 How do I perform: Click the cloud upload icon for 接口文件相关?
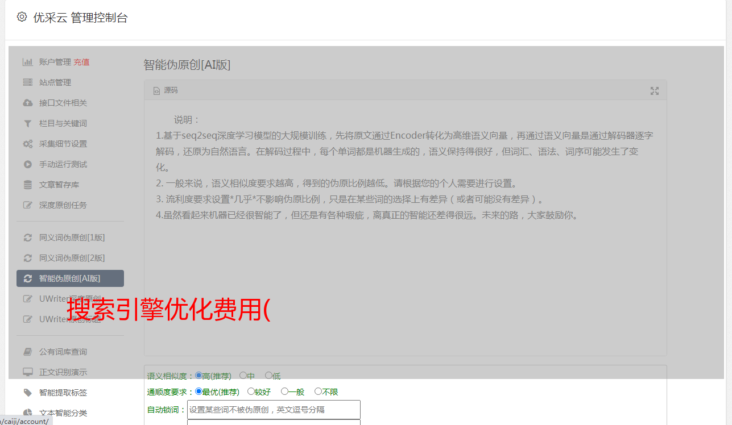pos(27,103)
